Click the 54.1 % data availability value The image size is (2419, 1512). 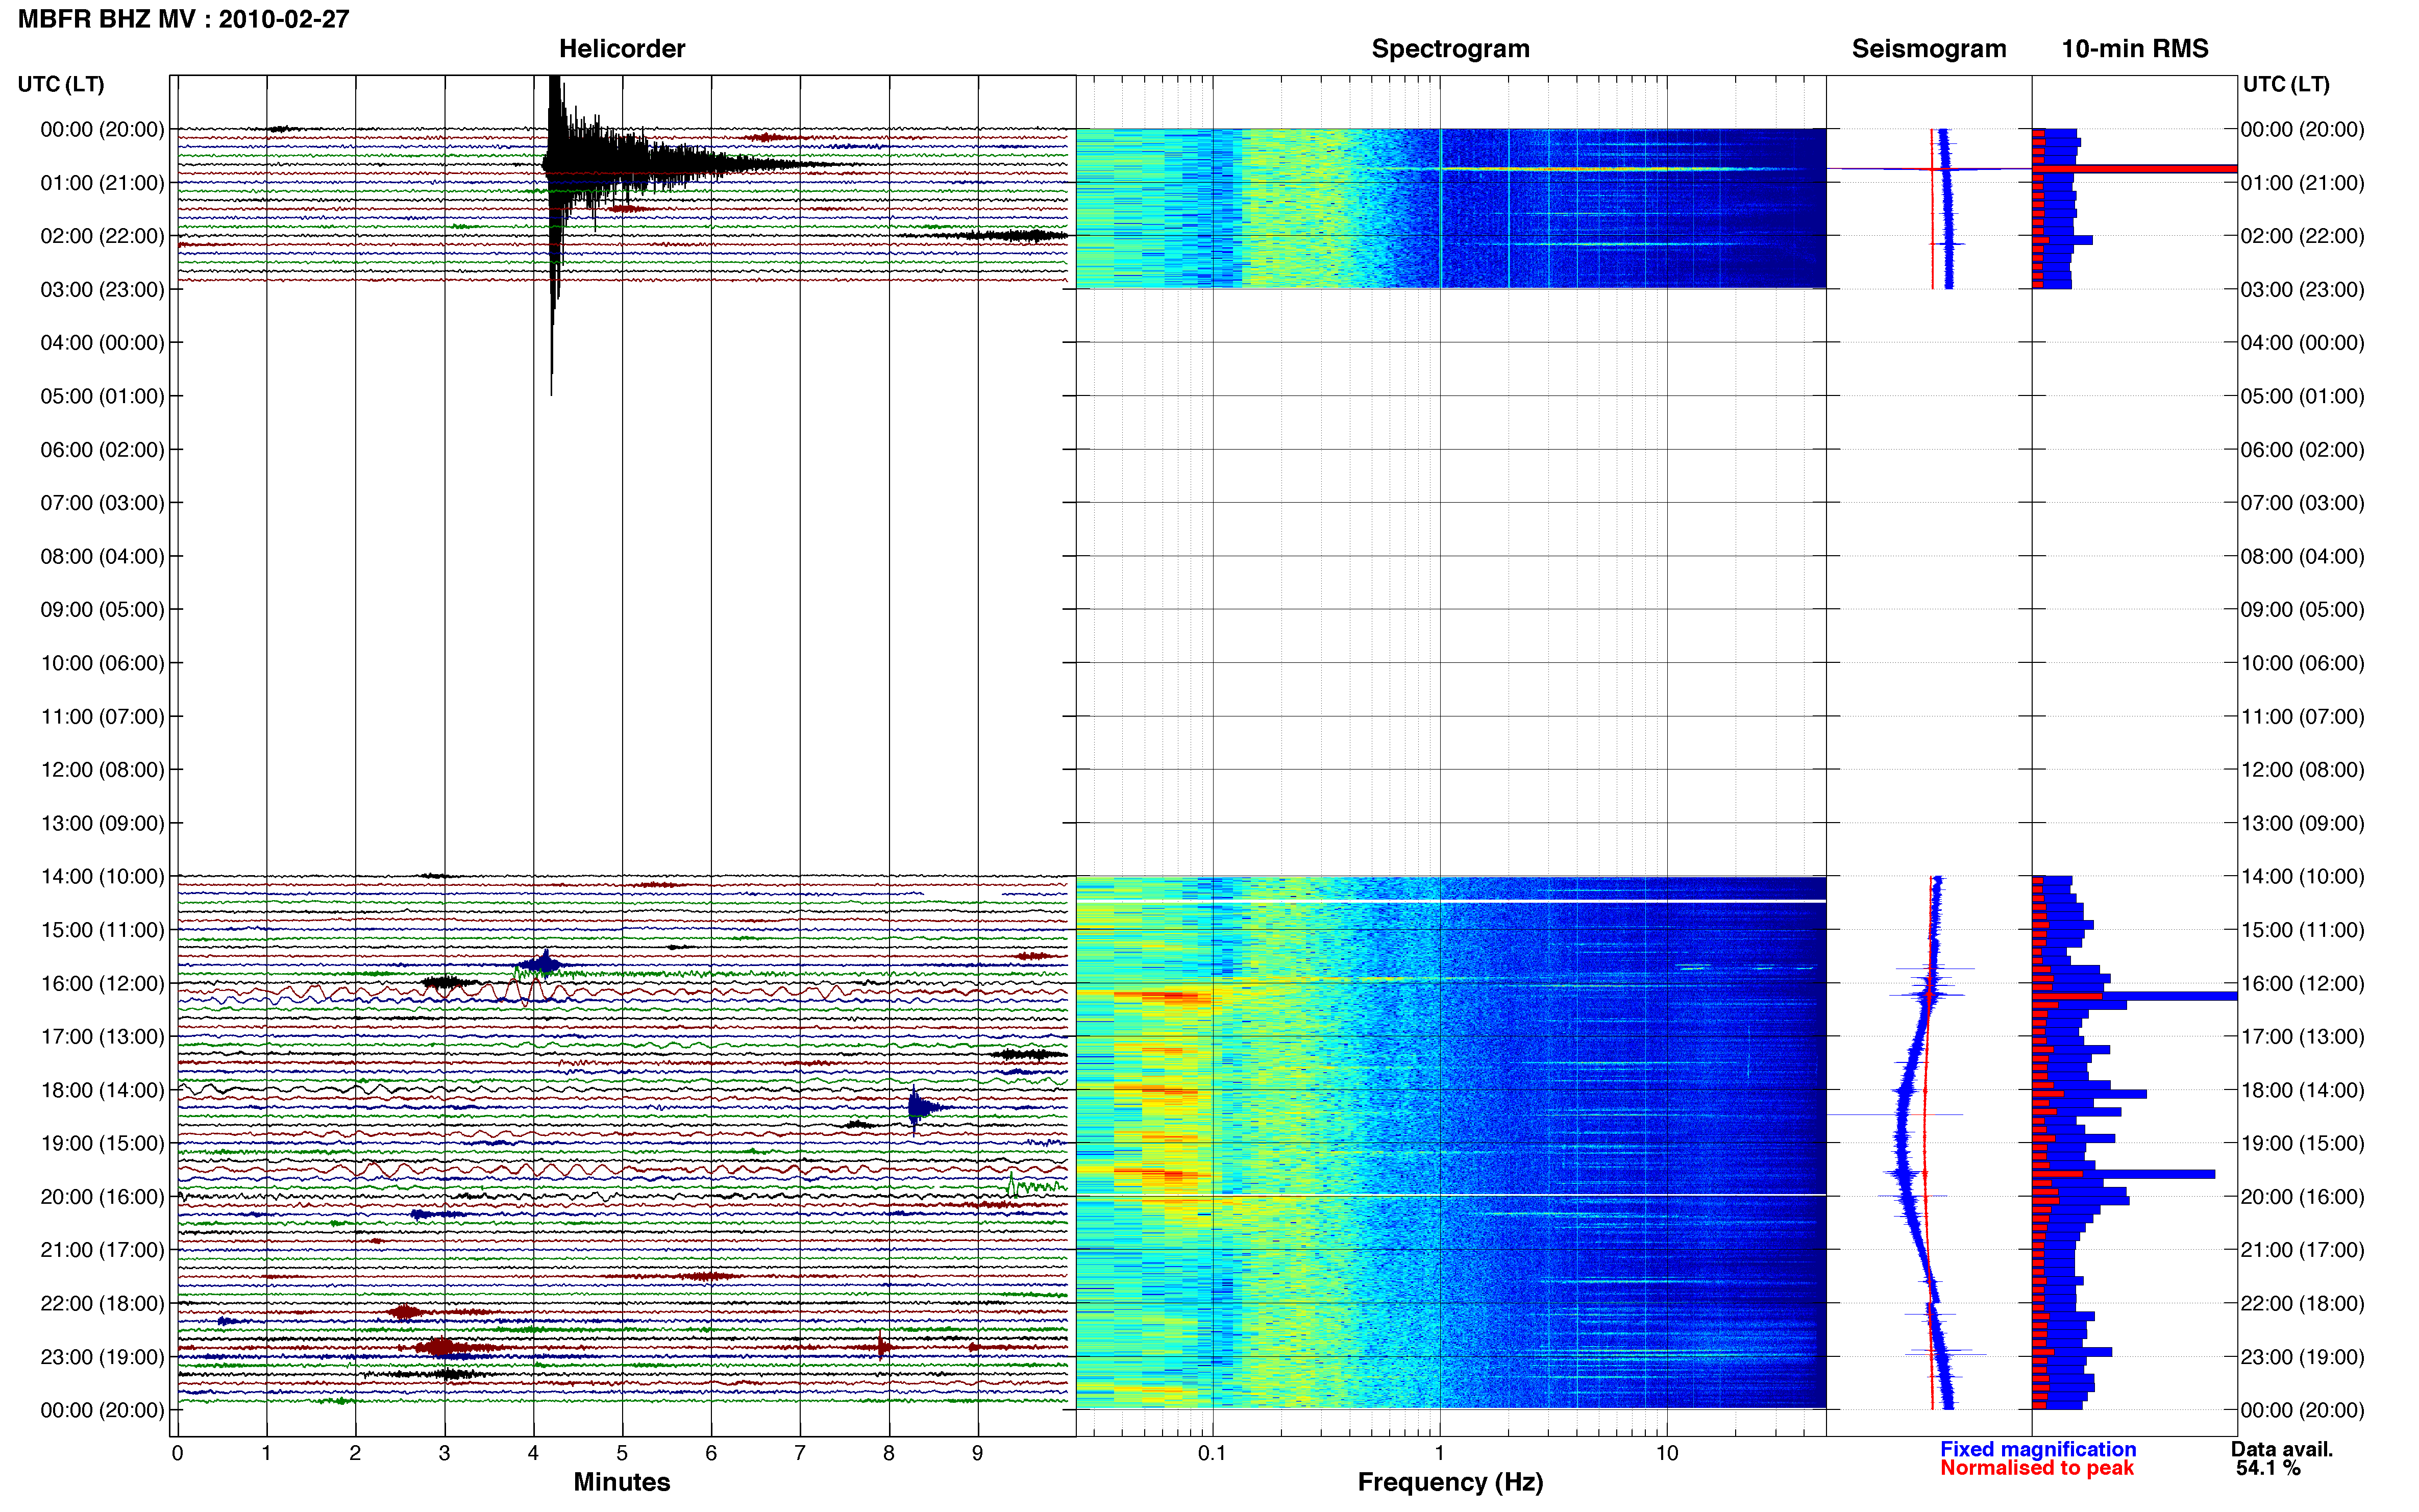click(x=2268, y=1468)
